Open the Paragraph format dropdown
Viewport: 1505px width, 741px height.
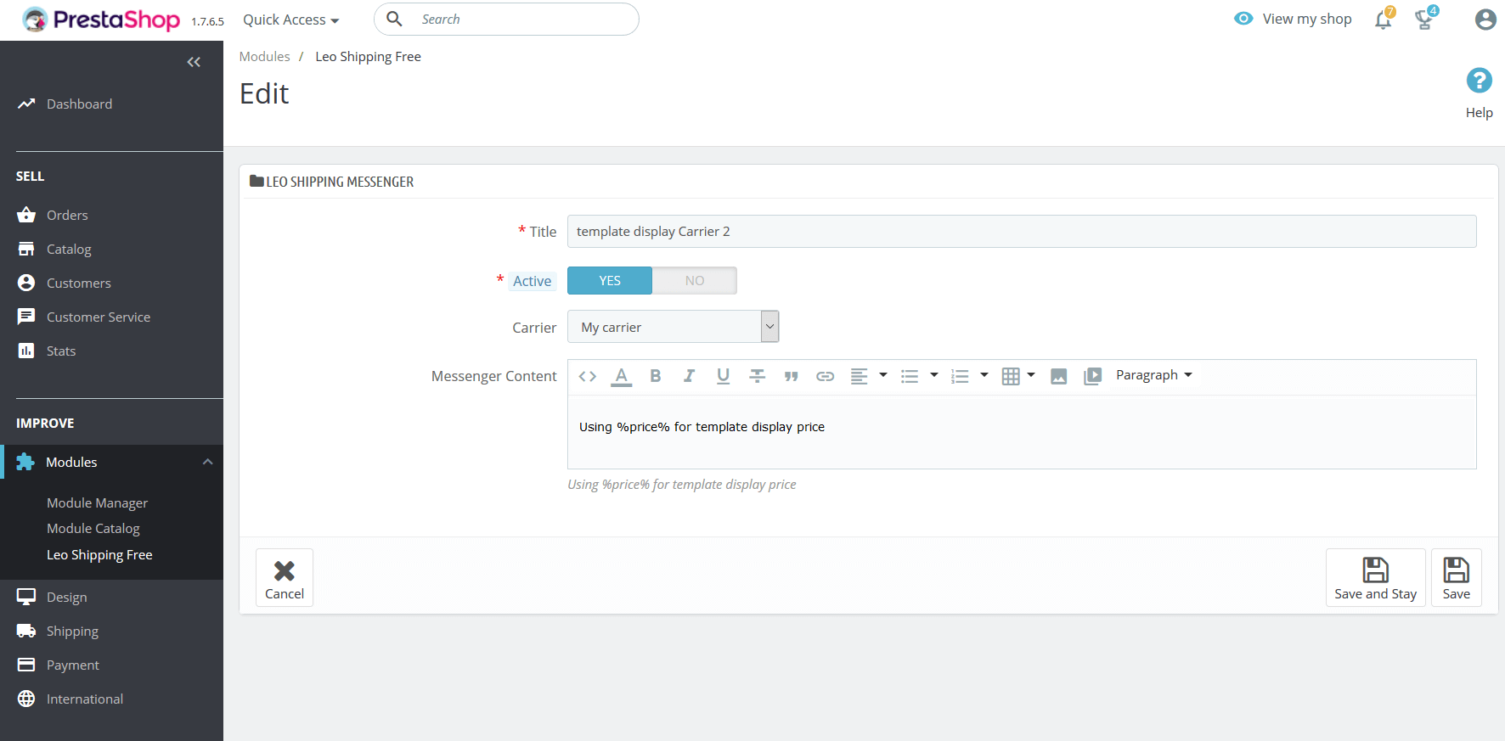pos(1153,375)
